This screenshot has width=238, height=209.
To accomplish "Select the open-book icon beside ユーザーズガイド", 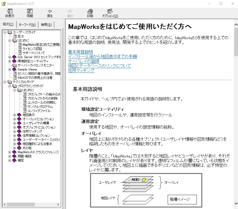I will (10, 32).
